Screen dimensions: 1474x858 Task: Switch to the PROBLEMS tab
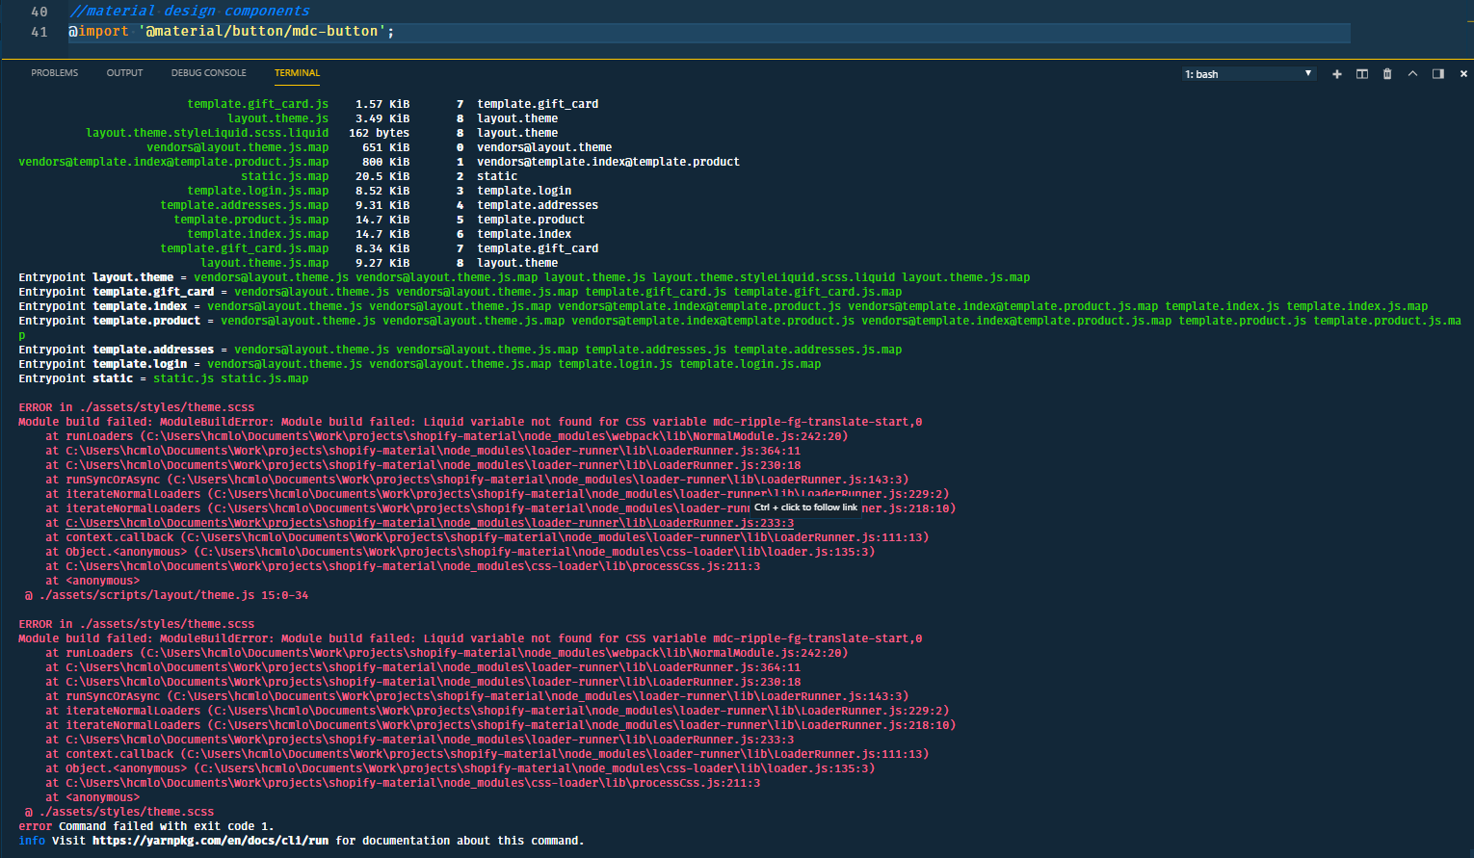point(55,73)
